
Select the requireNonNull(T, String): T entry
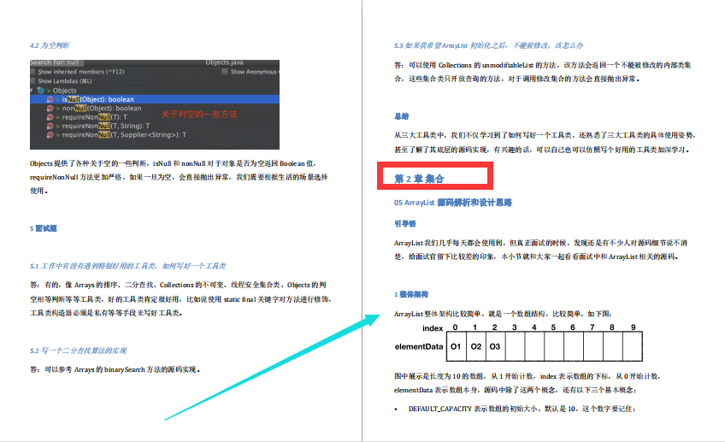(x=106, y=126)
